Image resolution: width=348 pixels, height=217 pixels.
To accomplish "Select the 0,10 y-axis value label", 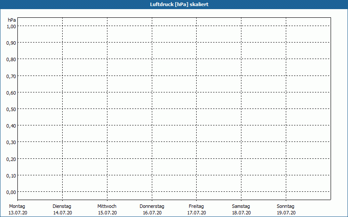I will pyautogui.click(x=11, y=175).
